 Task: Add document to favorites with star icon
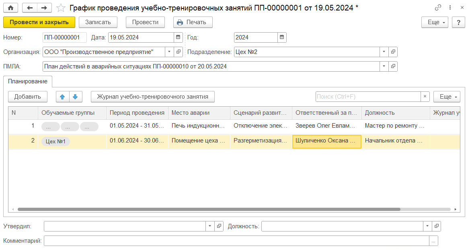point(61,8)
